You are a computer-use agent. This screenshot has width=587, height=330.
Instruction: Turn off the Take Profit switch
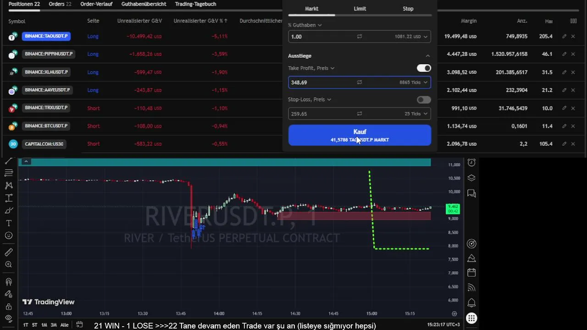[x=424, y=68]
